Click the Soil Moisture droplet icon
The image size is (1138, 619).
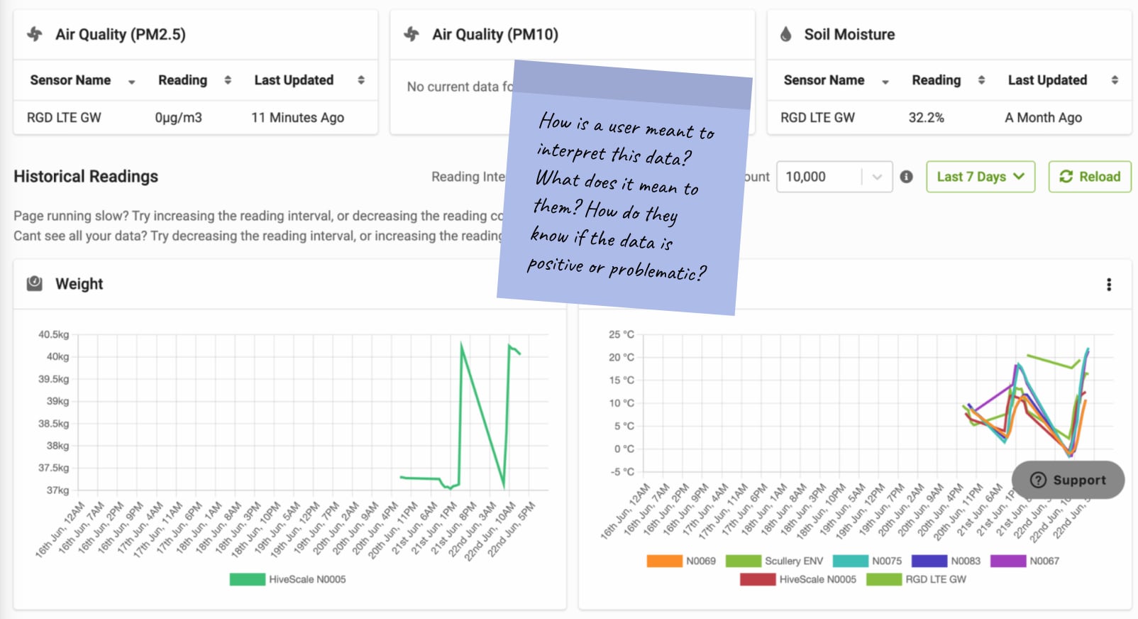[x=786, y=34]
